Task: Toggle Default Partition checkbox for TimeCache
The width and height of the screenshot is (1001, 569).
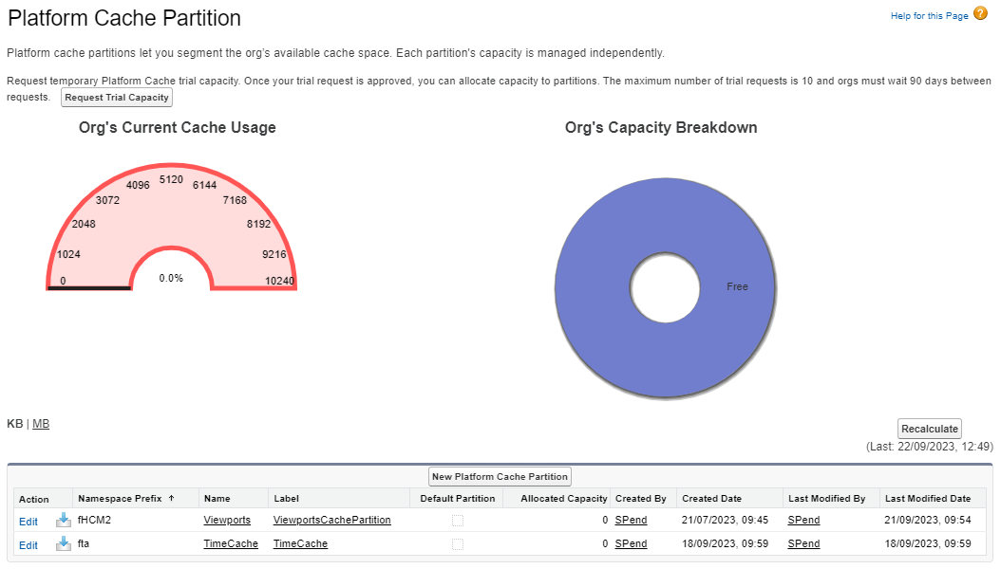Action: [x=458, y=544]
